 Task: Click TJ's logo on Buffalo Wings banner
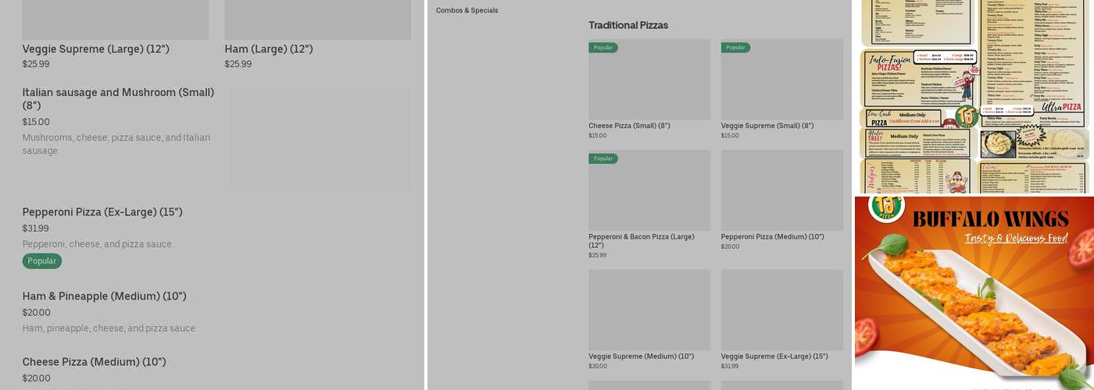tap(886, 207)
